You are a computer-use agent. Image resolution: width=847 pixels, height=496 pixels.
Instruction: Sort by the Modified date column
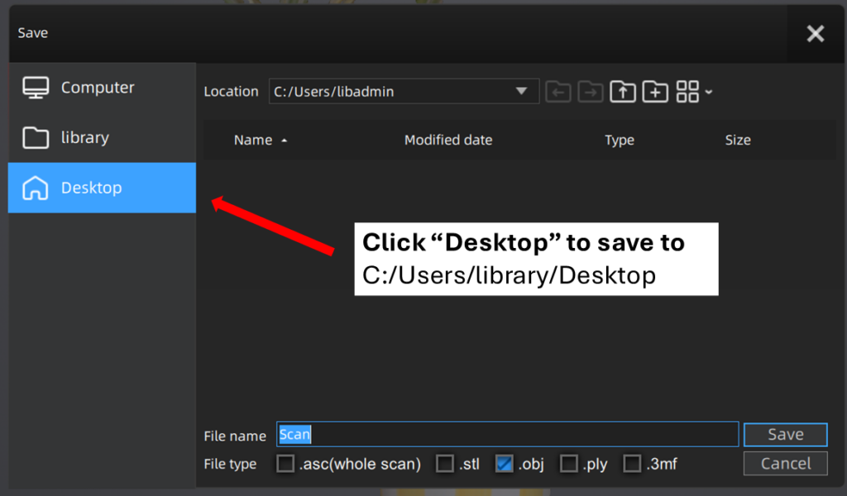(447, 141)
